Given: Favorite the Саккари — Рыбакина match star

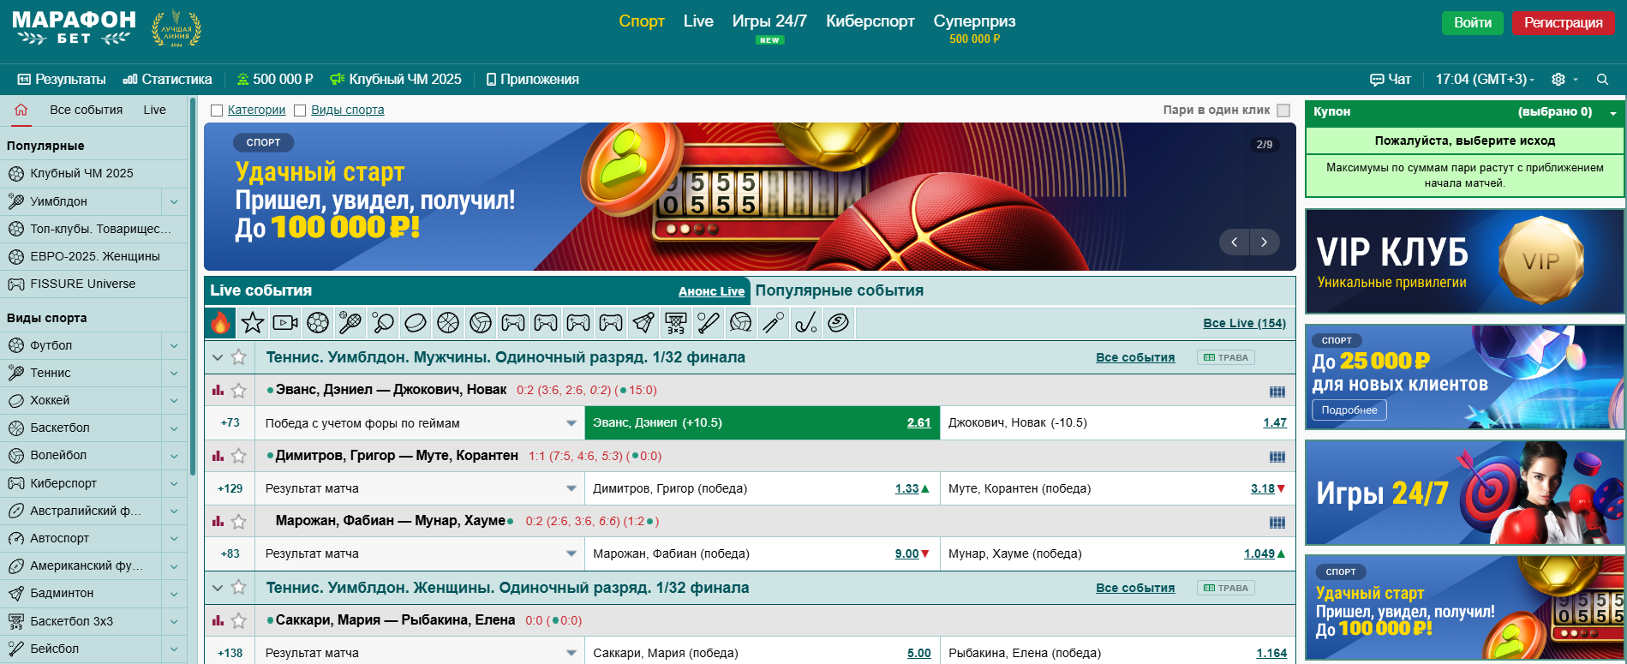Looking at the screenshot, I should pyautogui.click(x=239, y=620).
